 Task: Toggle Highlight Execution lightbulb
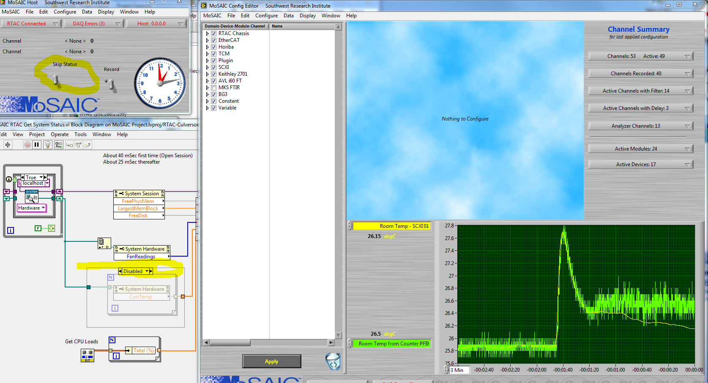pyautogui.click(x=48, y=145)
